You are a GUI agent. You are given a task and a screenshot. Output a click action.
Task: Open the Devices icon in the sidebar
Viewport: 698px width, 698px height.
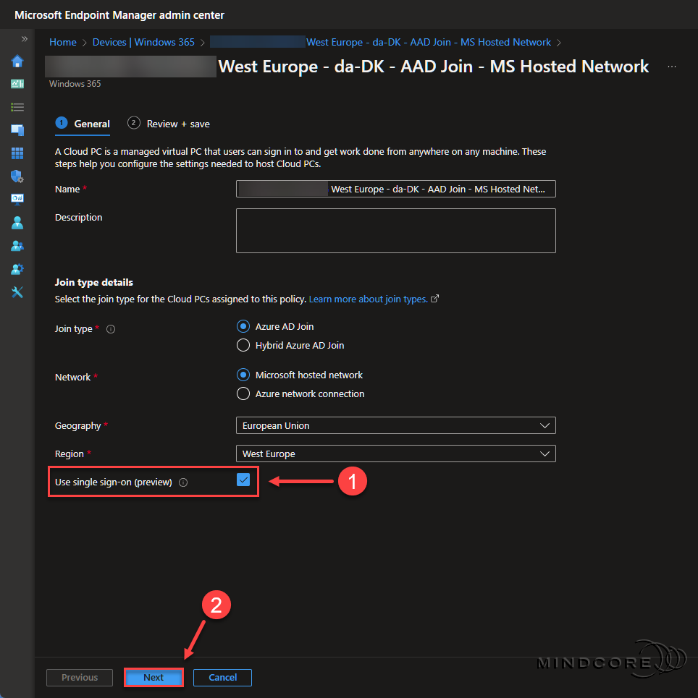click(x=17, y=129)
